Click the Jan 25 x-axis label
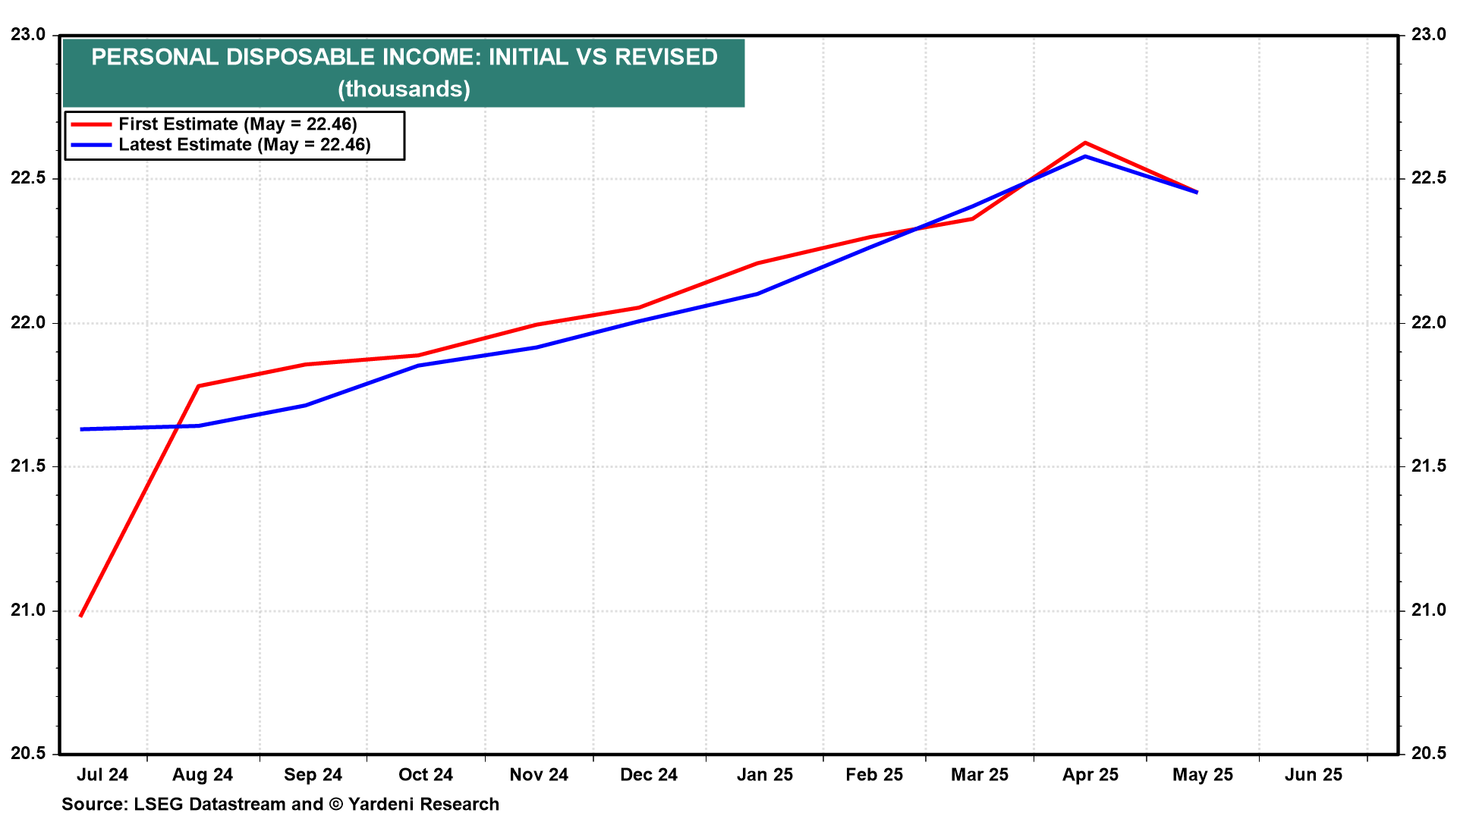 [765, 775]
